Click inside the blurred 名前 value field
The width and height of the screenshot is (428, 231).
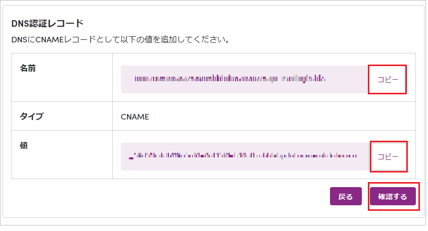pyautogui.click(x=244, y=79)
